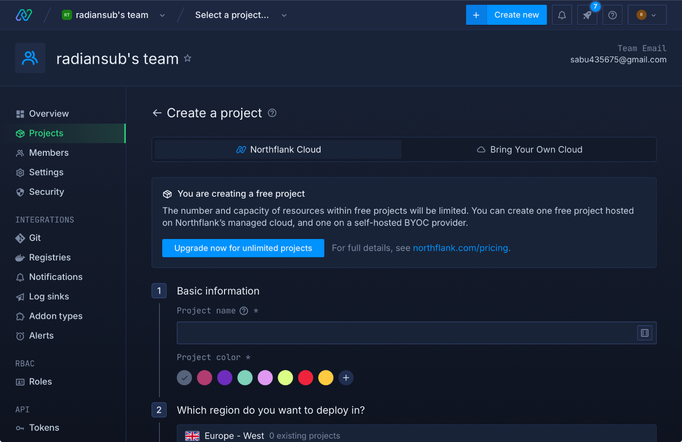Open Overview in the sidebar

(x=63, y=114)
